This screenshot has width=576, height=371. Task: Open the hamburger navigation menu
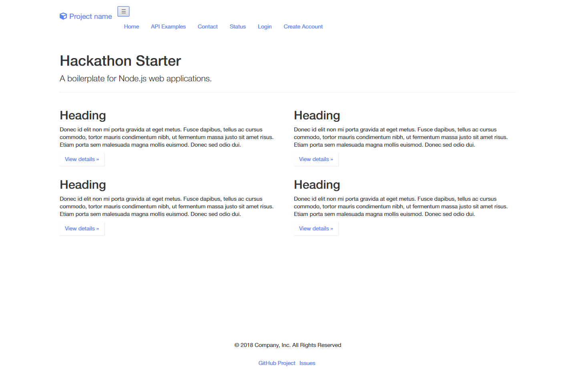[x=123, y=11]
